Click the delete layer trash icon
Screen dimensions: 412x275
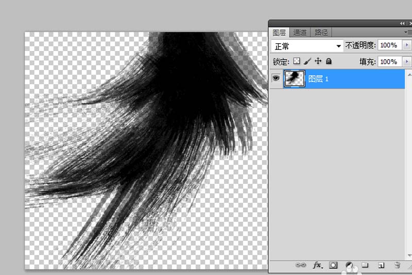point(397,265)
